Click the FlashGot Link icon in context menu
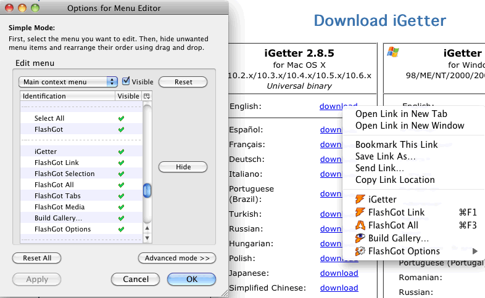 (360, 212)
